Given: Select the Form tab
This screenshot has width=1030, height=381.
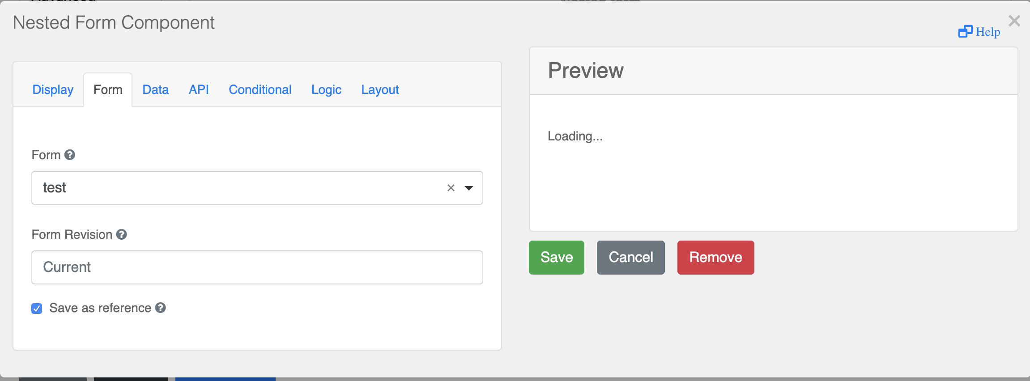Looking at the screenshot, I should [107, 89].
